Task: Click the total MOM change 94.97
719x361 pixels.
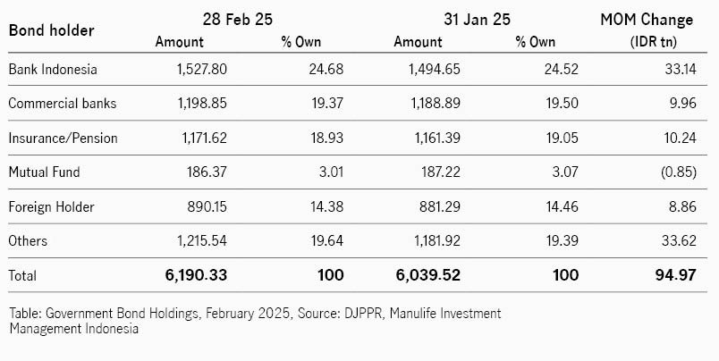Action: 675,275
